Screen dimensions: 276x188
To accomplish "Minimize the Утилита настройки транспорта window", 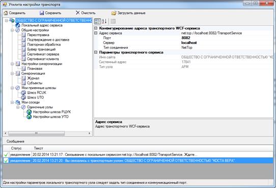I will pos(247,3).
